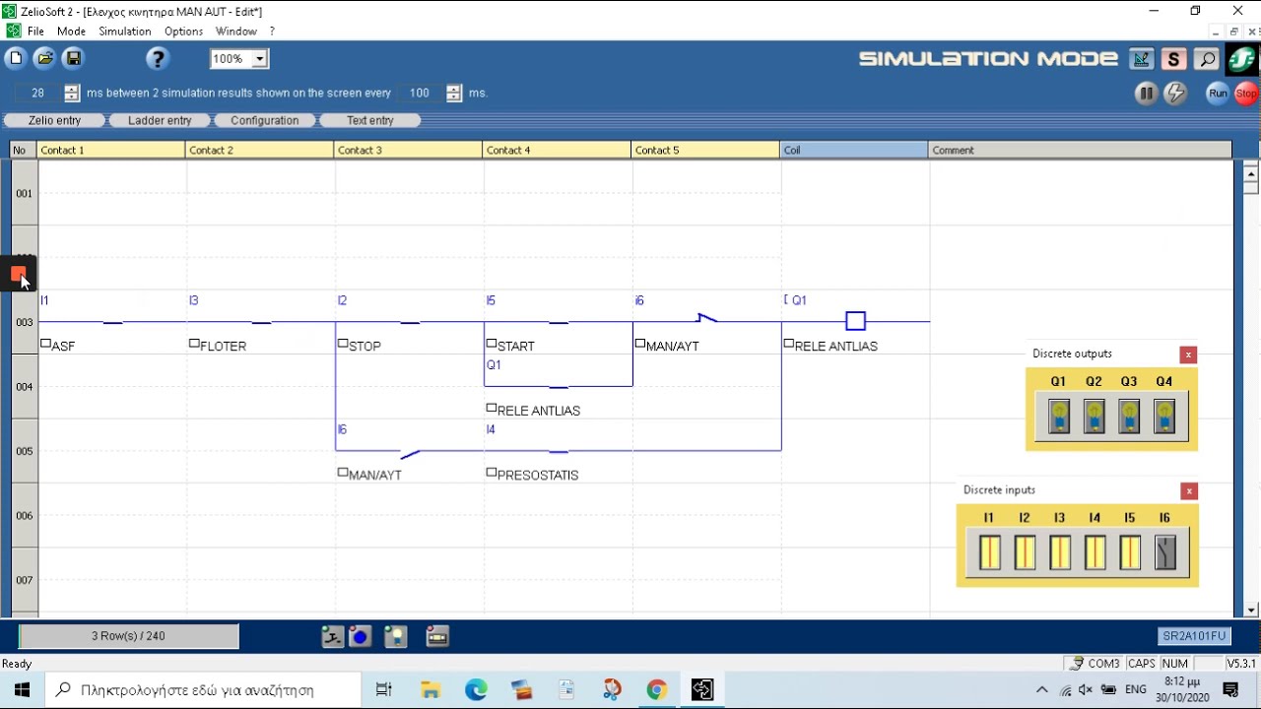Close the Discrete inputs panel
Viewport: 1261px width, 709px height.
pos(1189,490)
